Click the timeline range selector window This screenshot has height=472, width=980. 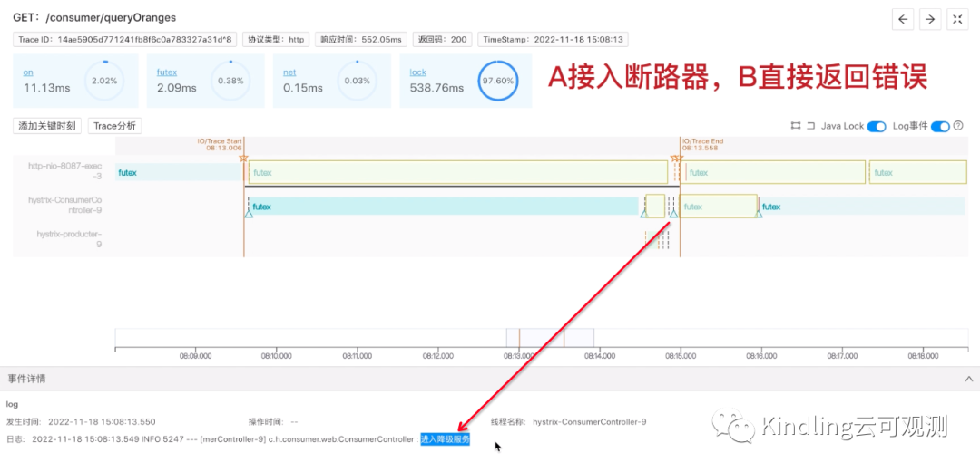point(550,337)
